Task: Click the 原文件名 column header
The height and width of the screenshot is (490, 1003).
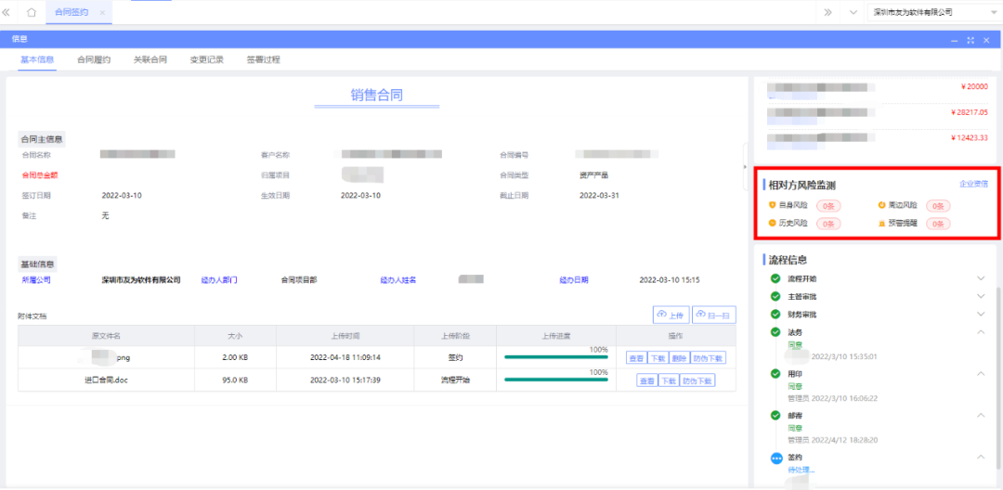Action: coord(107,335)
